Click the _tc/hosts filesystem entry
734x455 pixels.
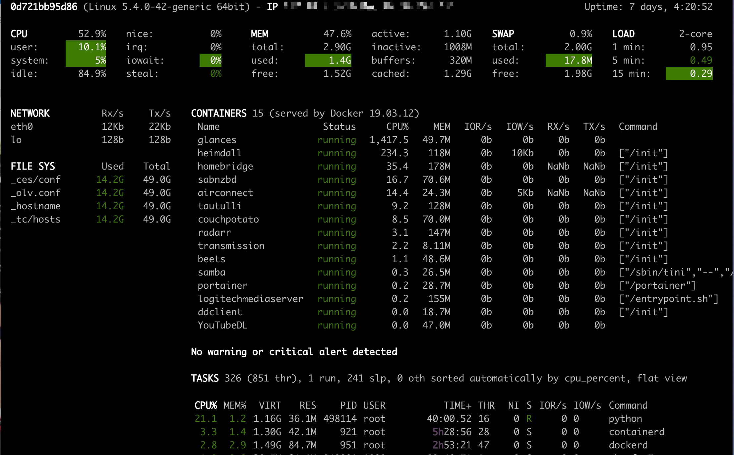35,219
